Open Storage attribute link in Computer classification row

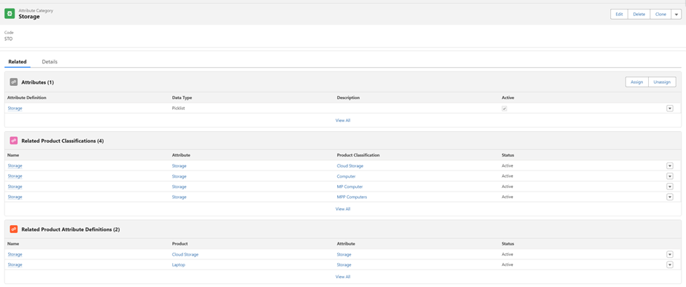(180, 176)
